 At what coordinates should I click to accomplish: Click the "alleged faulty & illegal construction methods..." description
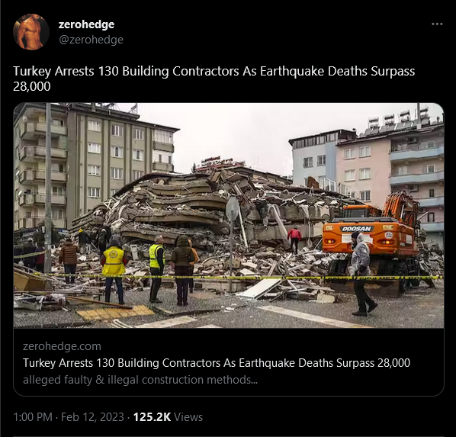pyautogui.click(x=140, y=380)
